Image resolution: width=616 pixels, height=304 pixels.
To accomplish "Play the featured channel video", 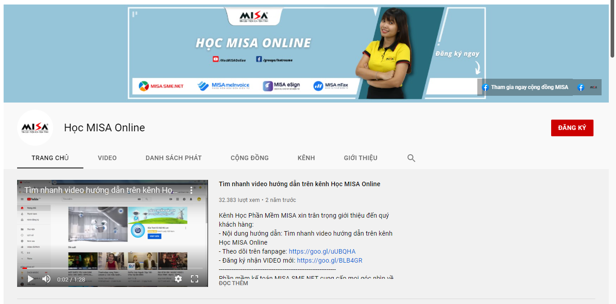I will point(31,279).
